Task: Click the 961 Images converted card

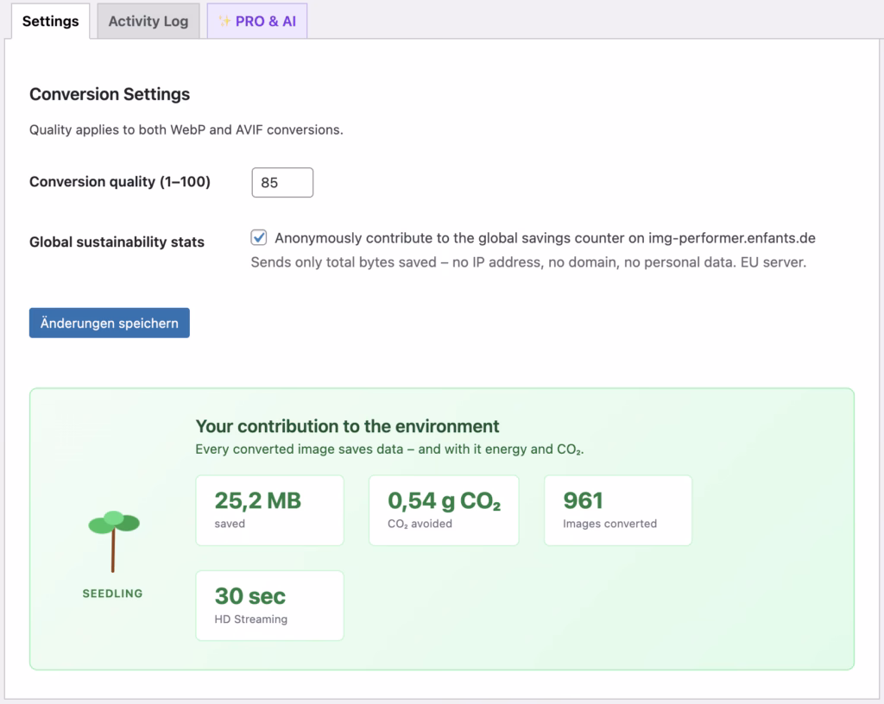Action: coord(618,510)
